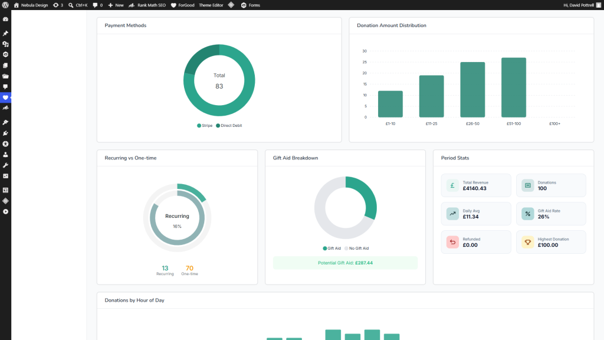
Task: Select 'Potential Gift Aid: £287.44' text
Action: [x=345, y=263]
